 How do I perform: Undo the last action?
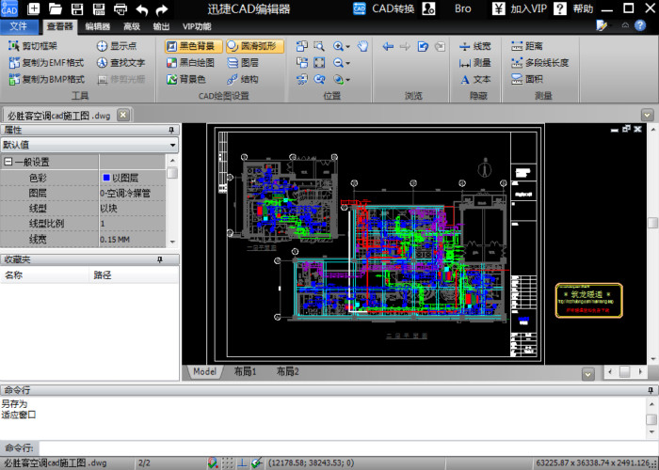pyautogui.click(x=142, y=9)
